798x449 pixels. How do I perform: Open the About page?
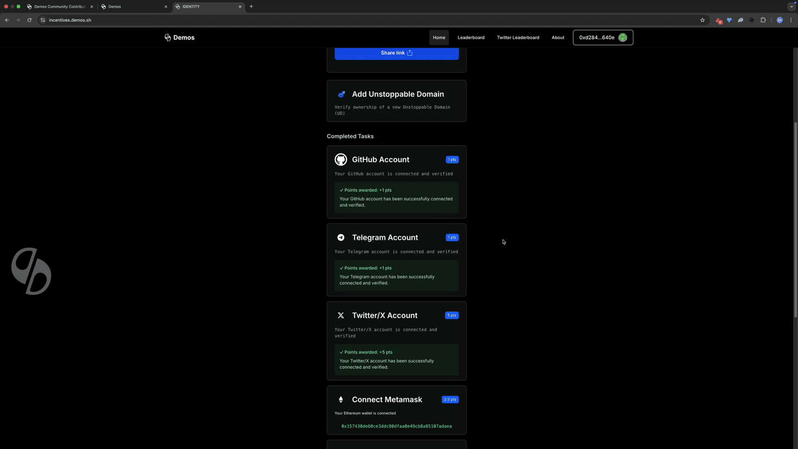point(558,37)
